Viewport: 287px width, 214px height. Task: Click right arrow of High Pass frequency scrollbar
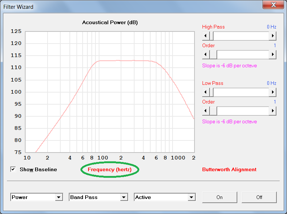(x=272, y=36)
